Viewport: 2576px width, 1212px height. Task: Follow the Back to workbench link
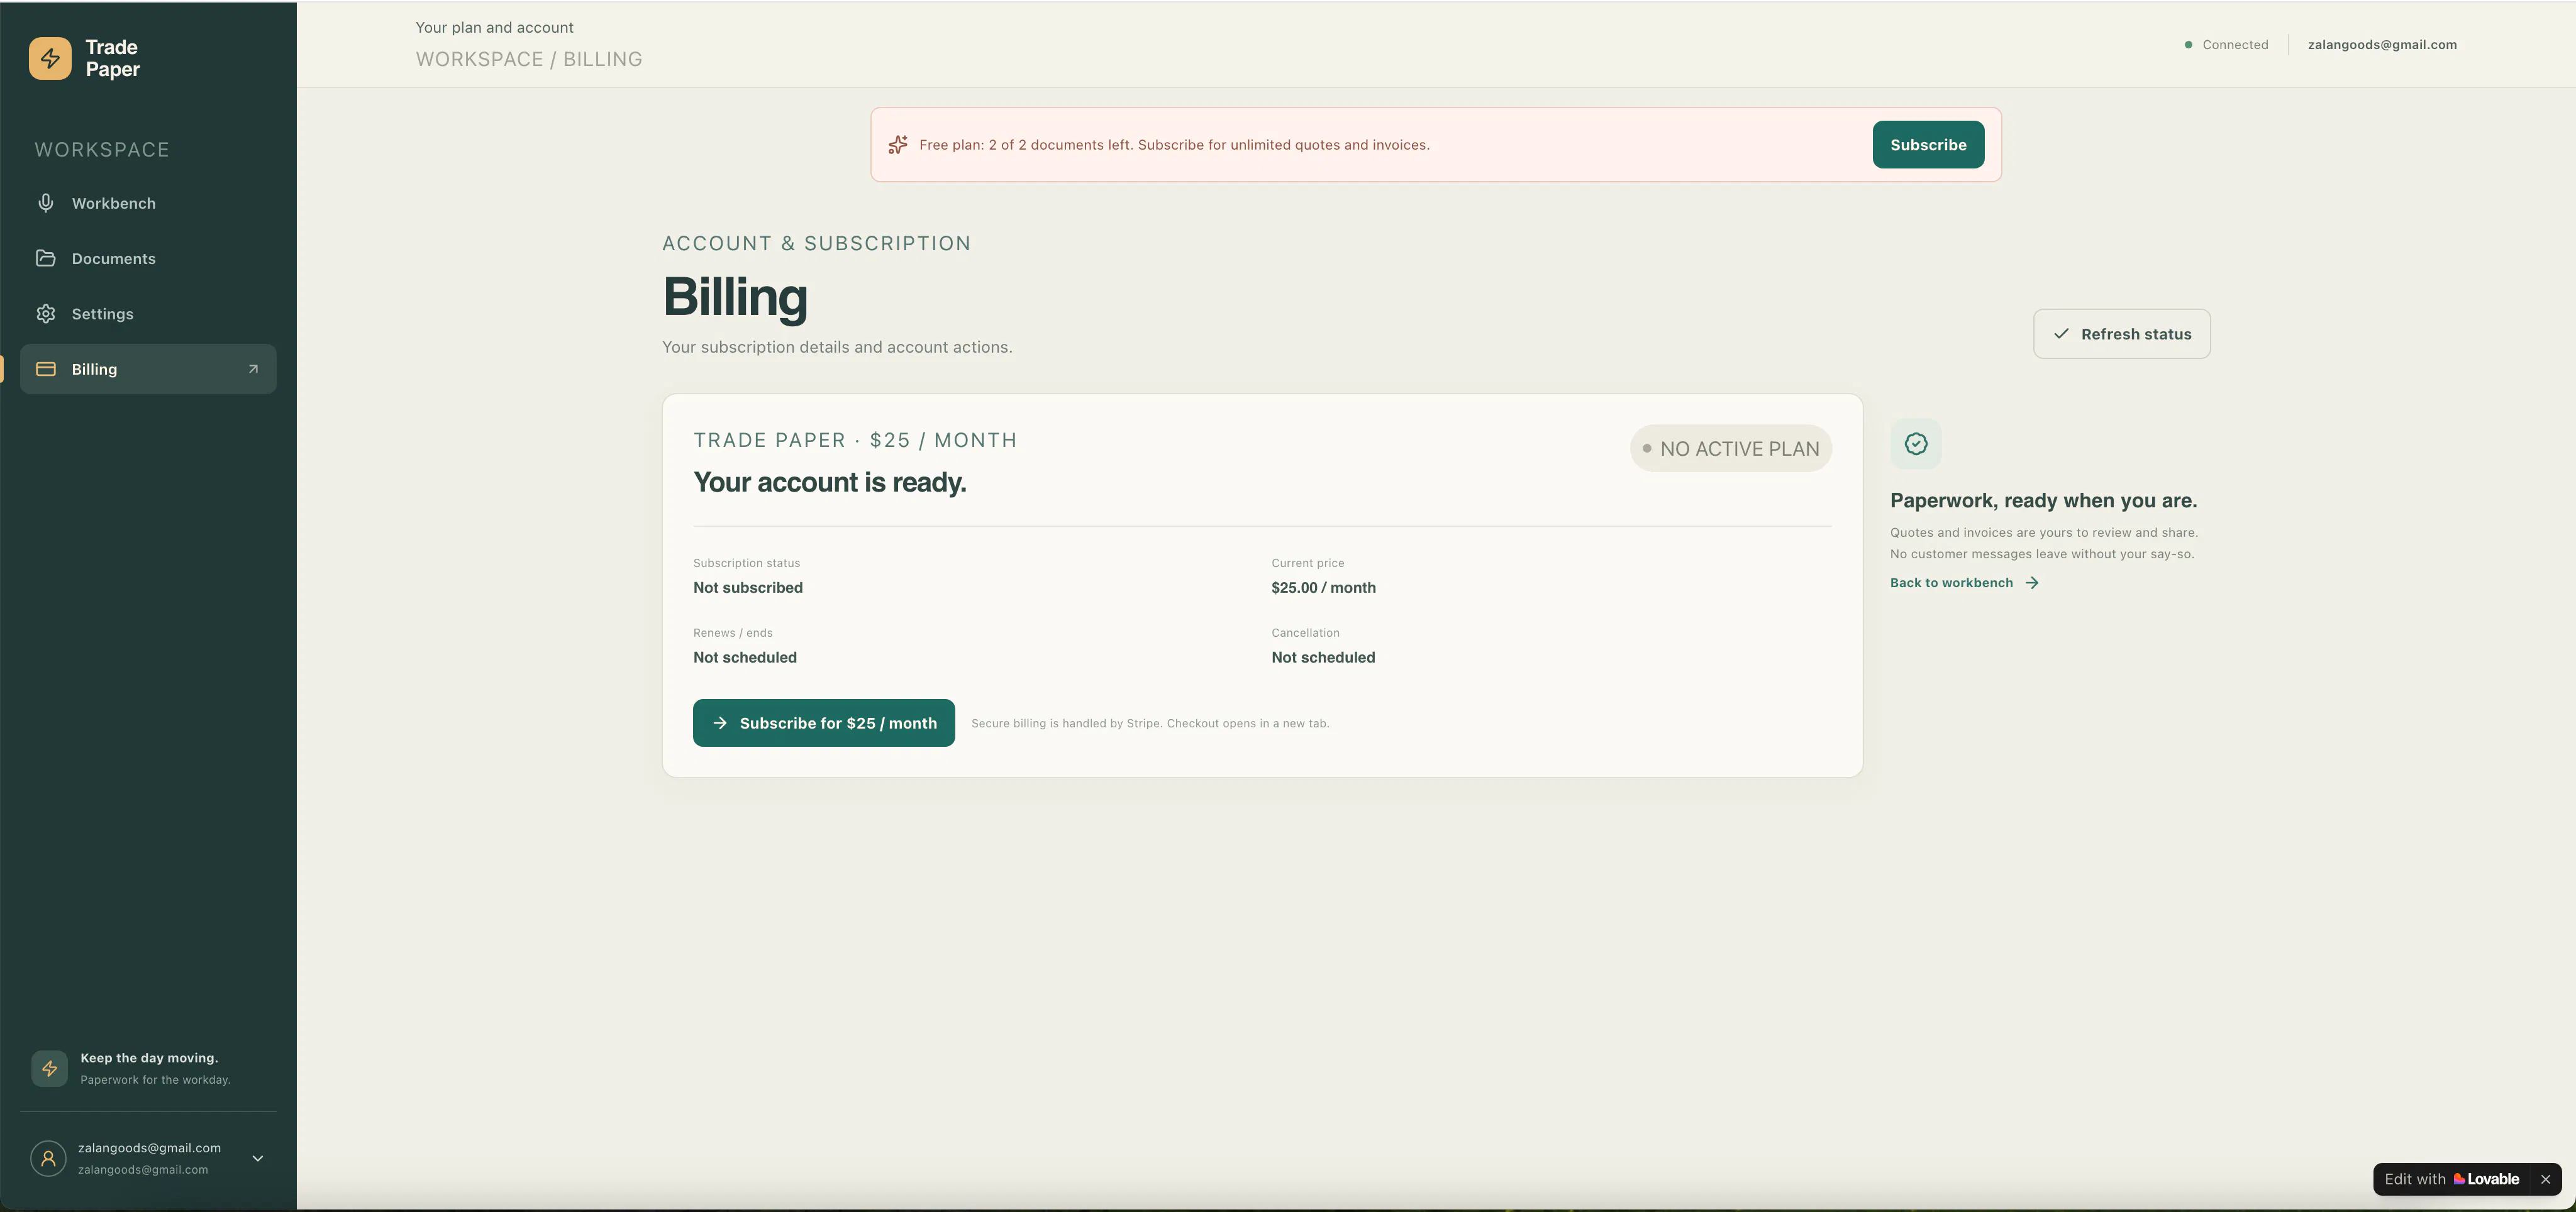[1964, 583]
